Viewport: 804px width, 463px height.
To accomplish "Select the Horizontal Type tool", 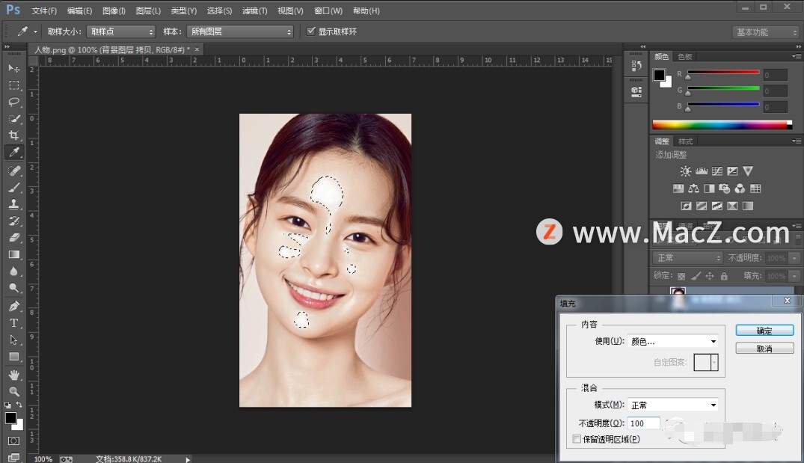I will coord(14,323).
